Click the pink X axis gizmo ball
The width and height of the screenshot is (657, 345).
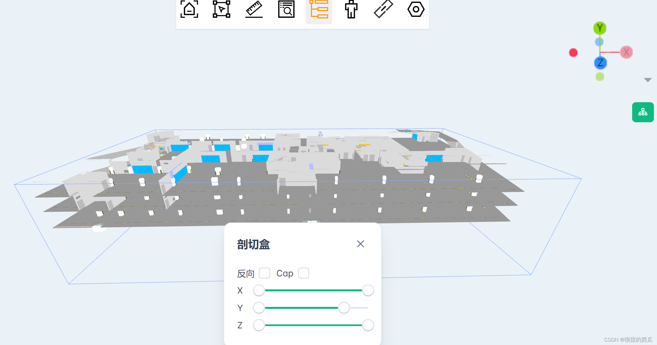pos(626,52)
